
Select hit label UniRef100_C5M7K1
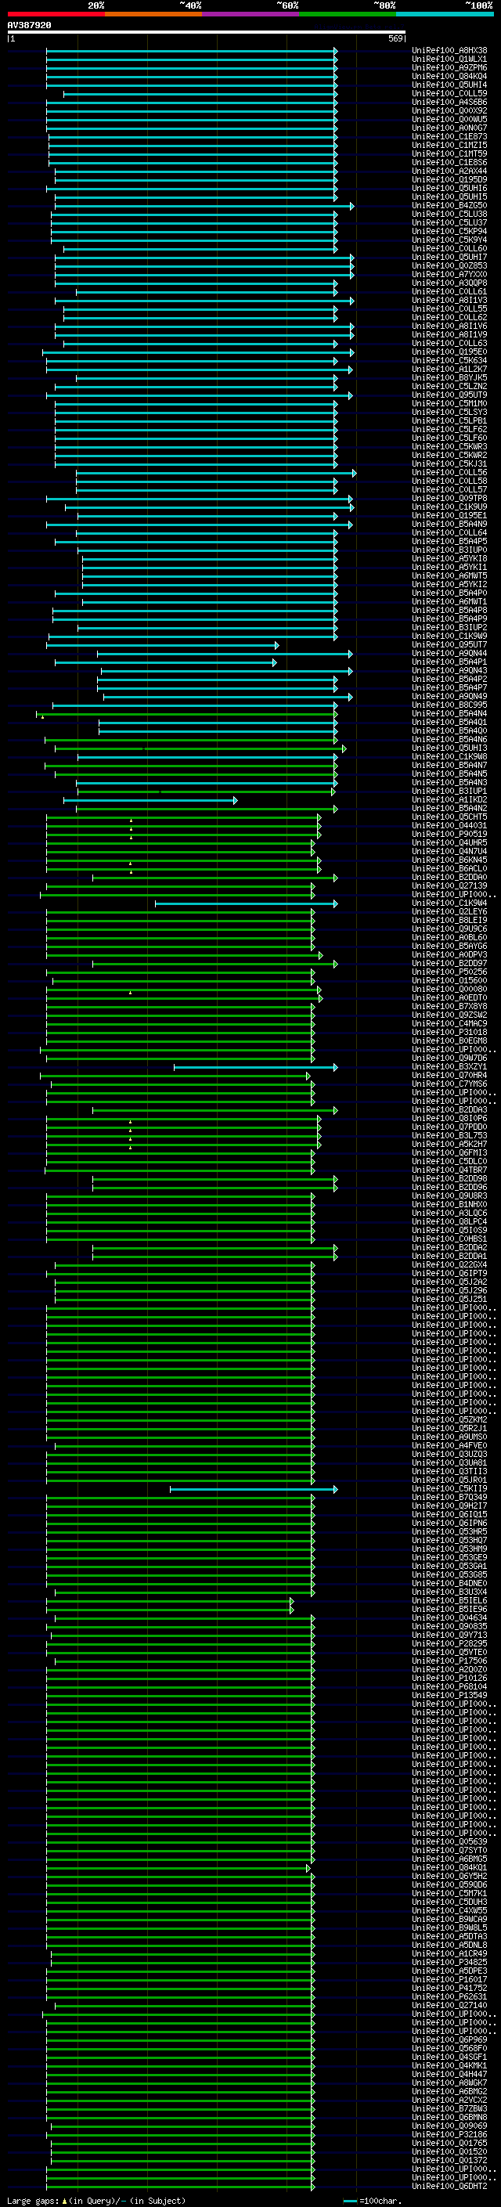(x=449, y=1895)
